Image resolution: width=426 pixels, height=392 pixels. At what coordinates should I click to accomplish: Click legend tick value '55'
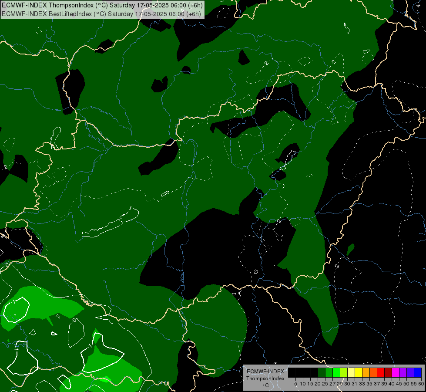coord(413,384)
